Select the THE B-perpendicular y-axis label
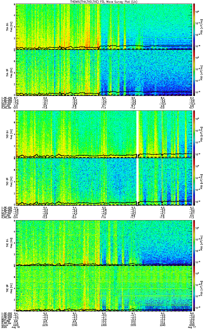 coord(7,243)
